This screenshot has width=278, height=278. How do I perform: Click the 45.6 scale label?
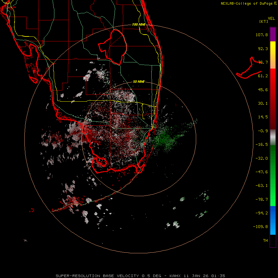pyautogui.click(x=263, y=90)
